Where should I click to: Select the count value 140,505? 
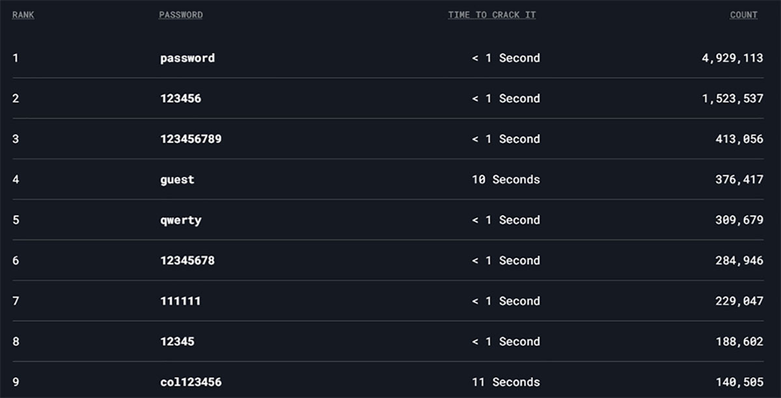point(739,382)
